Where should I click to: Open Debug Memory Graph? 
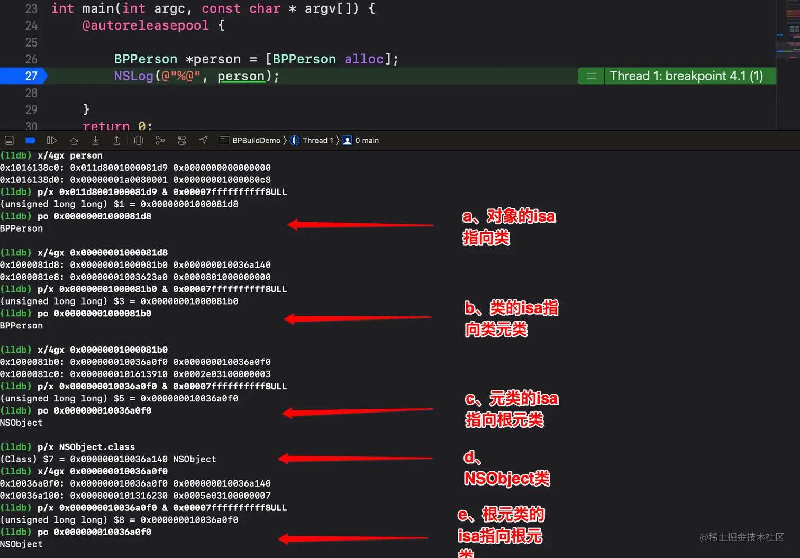[x=160, y=141]
